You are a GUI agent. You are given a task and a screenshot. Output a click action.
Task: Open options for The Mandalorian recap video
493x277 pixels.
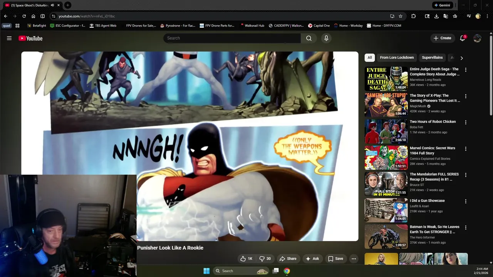coord(466,175)
